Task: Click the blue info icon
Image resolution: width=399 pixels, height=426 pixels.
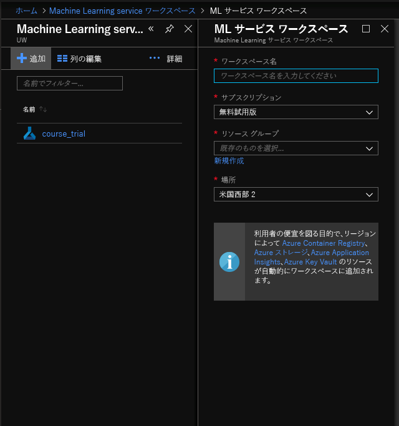Action: [x=229, y=262]
